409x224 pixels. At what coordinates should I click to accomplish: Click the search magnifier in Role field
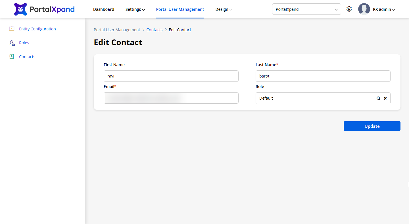tap(378, 98)
